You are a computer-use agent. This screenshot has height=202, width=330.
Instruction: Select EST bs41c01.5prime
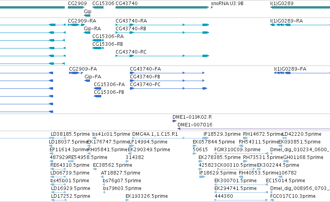(x=111, y=134)
